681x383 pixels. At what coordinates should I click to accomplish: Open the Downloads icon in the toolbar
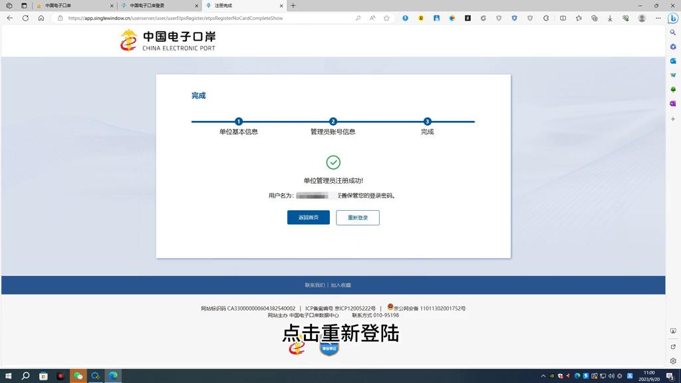coord(610,18)
